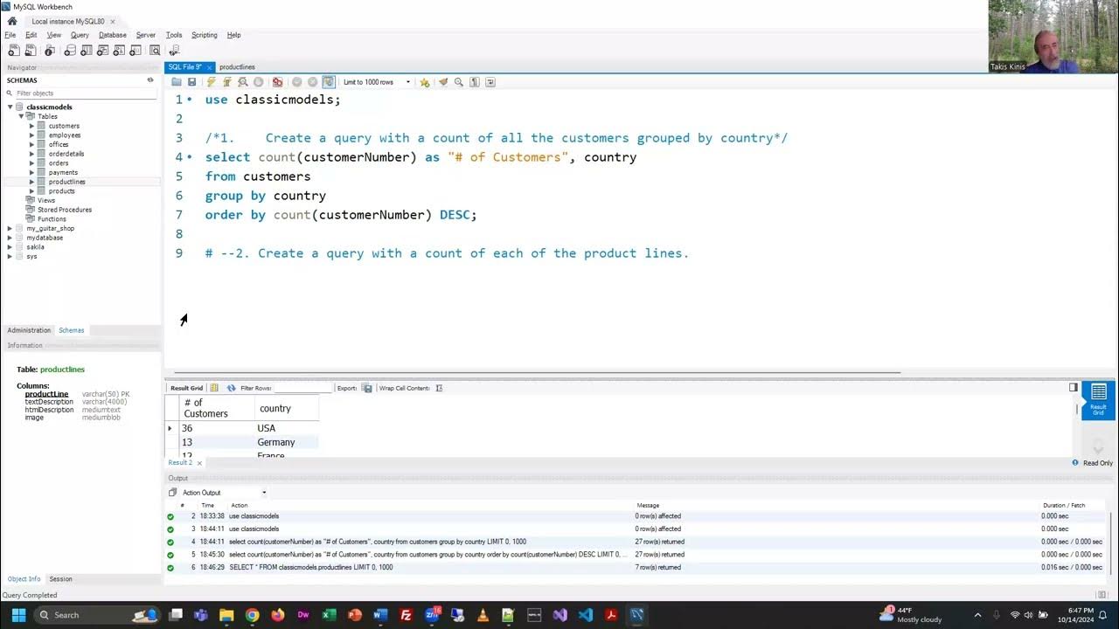Open SQL script icon in main toolbar
The width and height of the screenshot is (1119, 629).
tap(31, 51)
